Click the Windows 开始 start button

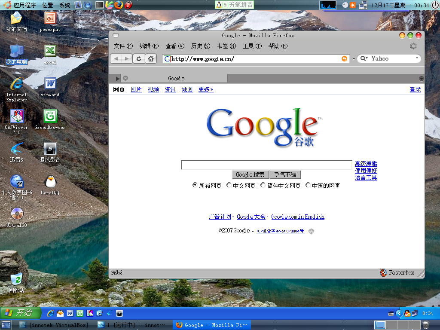pyautogui.click(x=20, y=313)
